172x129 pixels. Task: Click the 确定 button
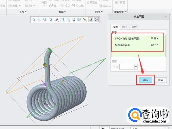146,80
